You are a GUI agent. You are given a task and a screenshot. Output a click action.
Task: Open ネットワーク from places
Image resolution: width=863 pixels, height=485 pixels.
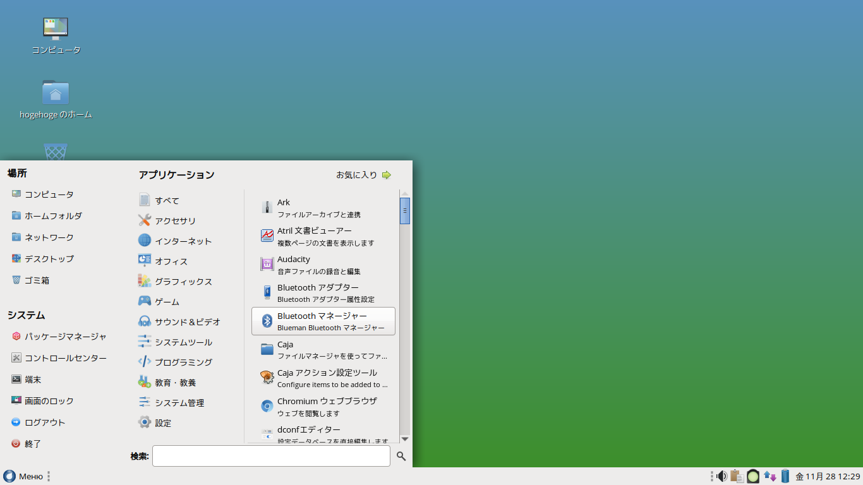tap(42, 237)
